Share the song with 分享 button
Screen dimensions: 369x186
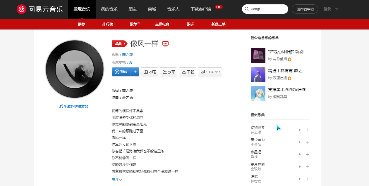[x=168, y=72]
